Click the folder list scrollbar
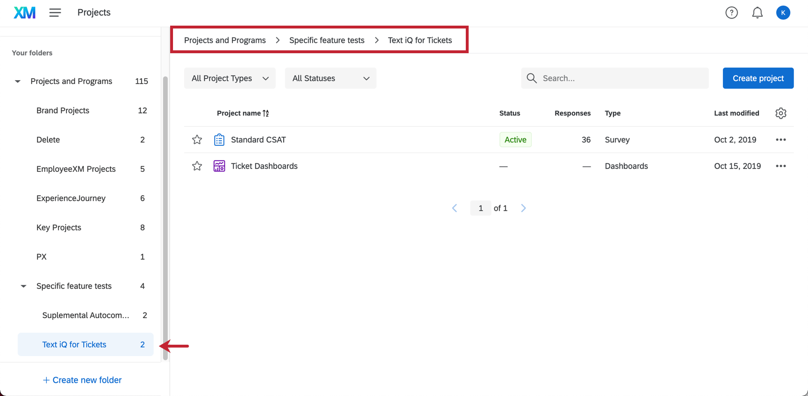This screenshot has width=808, height=396. click(165, 218)
